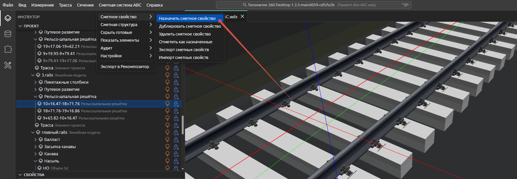Choose Экспорт сметных свойств
517x179 pixels.
[x=190, y=50]
